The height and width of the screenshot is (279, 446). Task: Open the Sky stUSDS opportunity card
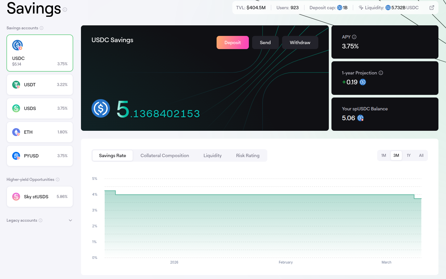40,197
